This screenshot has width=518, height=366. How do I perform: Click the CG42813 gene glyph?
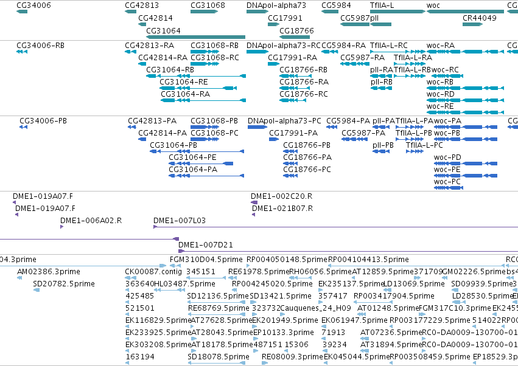click(130, 12)
